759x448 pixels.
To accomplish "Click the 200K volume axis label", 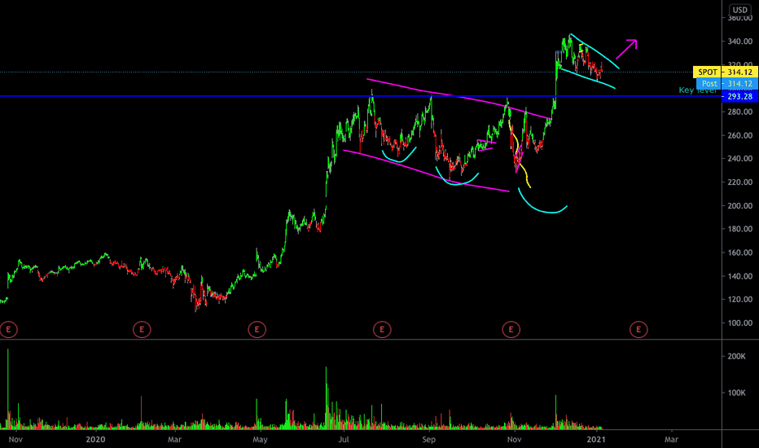I will [736, 357].
